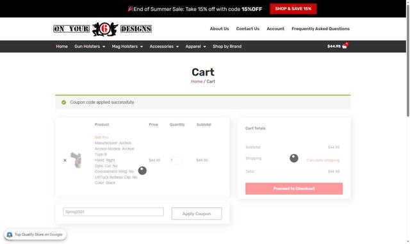Click the $44.95 cart total in navbar
The height and width of the screenshot is (244, 410).
click(334, 46)
